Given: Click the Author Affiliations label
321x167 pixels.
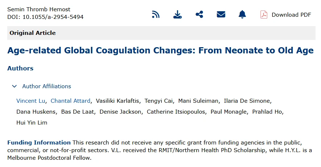Looking at the screenshot, I should pos(47,86).
